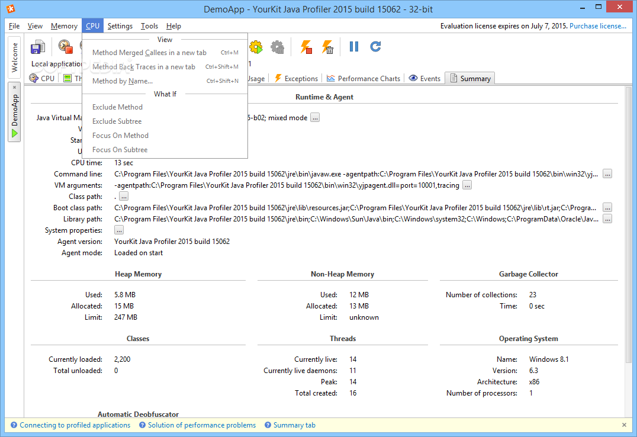The image size is (637, 437).
Task: Expand the Boot class path ... button
Action: (x=607, y=208)
